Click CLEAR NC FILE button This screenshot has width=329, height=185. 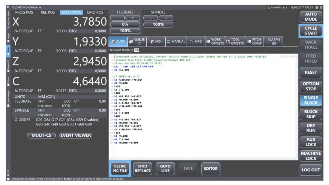(120, 169)
